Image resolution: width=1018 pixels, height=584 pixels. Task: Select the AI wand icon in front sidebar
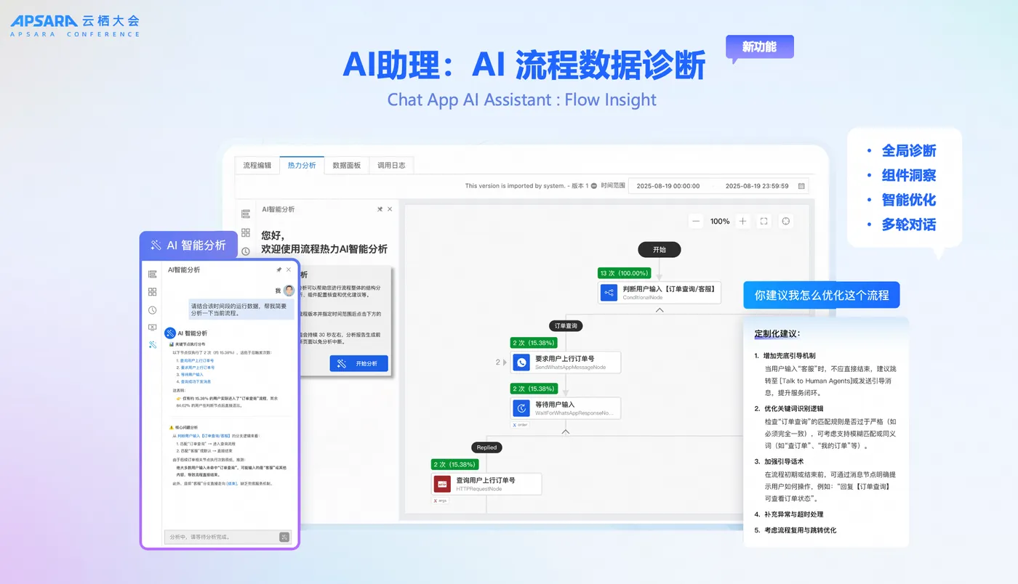click(x=152, y=345)
